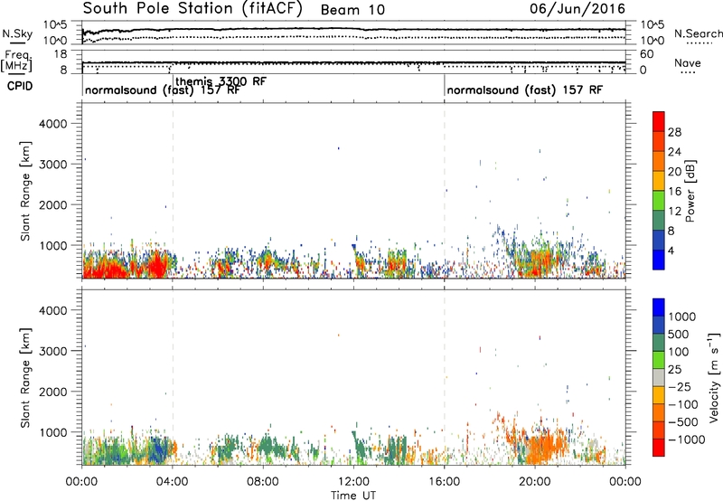Click the "Nave" legend label
723x501 pixels.
pos(687,62)
